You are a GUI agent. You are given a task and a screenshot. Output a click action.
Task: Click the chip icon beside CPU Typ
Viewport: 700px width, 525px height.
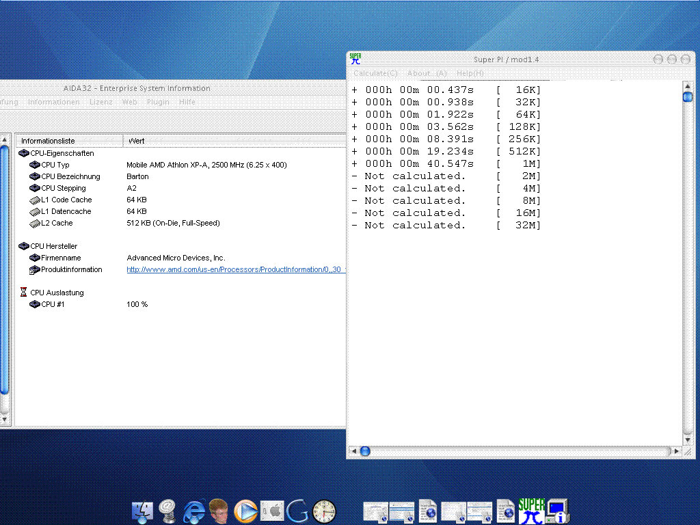point(34,165)
